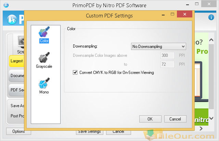Screen dimensions: 219x141
Task: Open the Downsampling dropdown
Action: point(158,47)
